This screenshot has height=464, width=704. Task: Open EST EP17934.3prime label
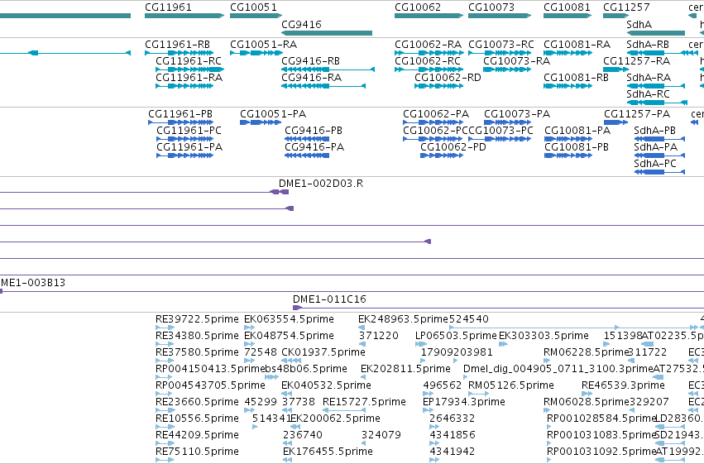coord(464,402)
